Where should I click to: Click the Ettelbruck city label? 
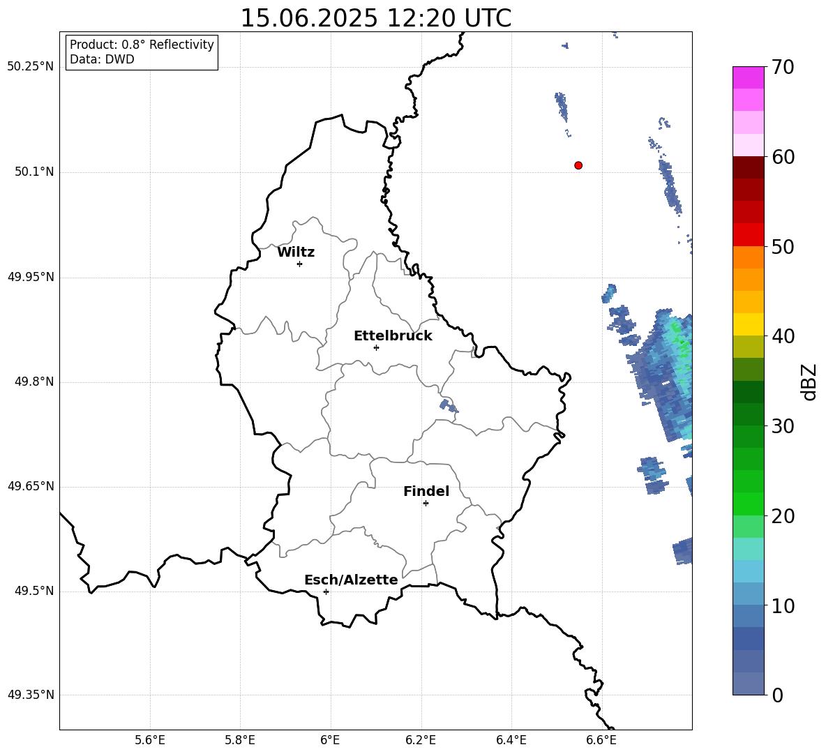(x=393, y=336)
